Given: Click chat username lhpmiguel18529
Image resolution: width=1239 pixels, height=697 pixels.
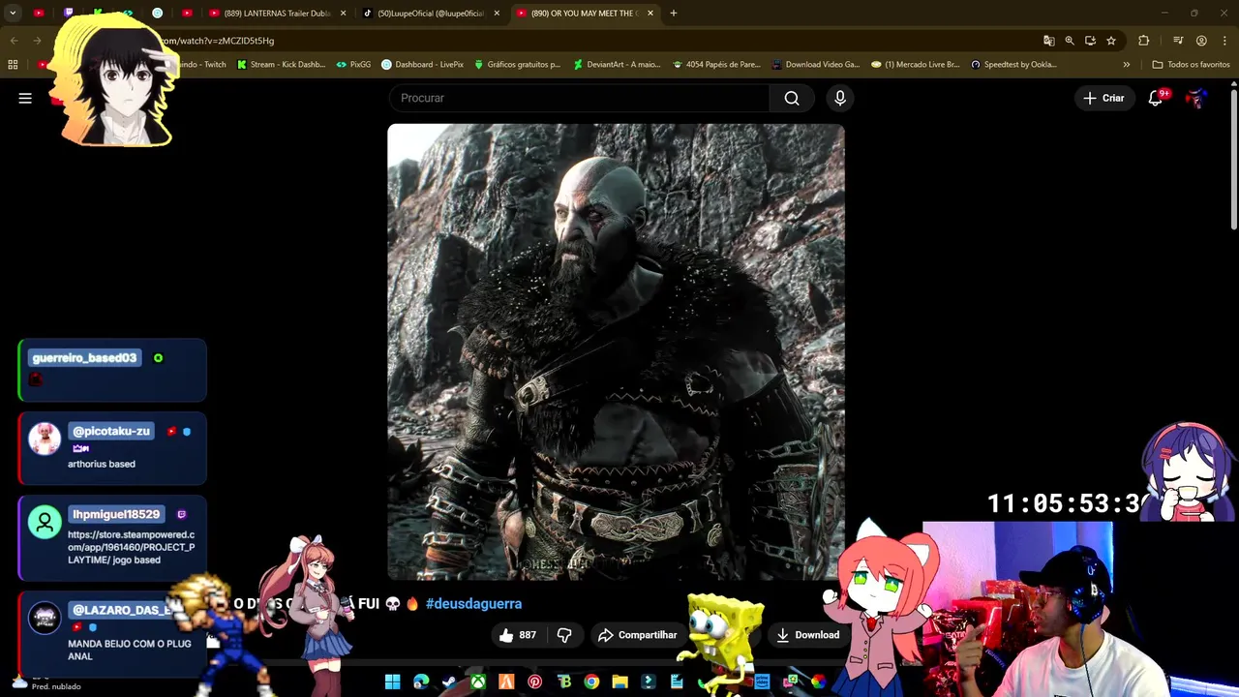Looking at the screenshot, I should 115,514.
